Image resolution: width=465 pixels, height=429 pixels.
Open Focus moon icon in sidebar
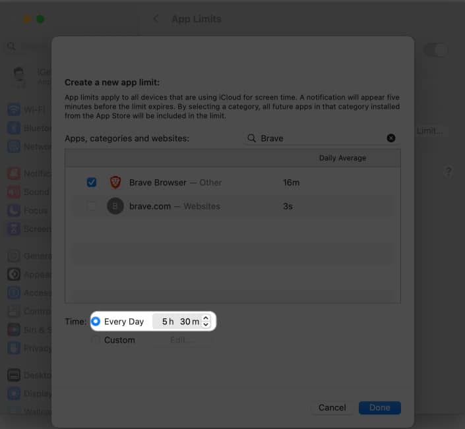point(14,210)
